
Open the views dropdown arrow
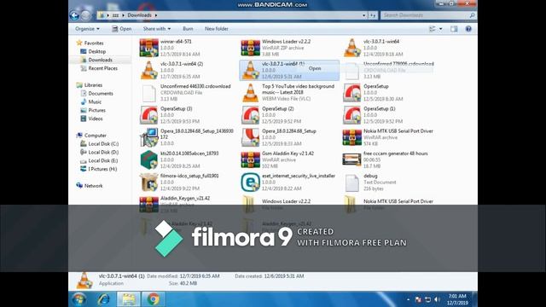pos(441,29)
